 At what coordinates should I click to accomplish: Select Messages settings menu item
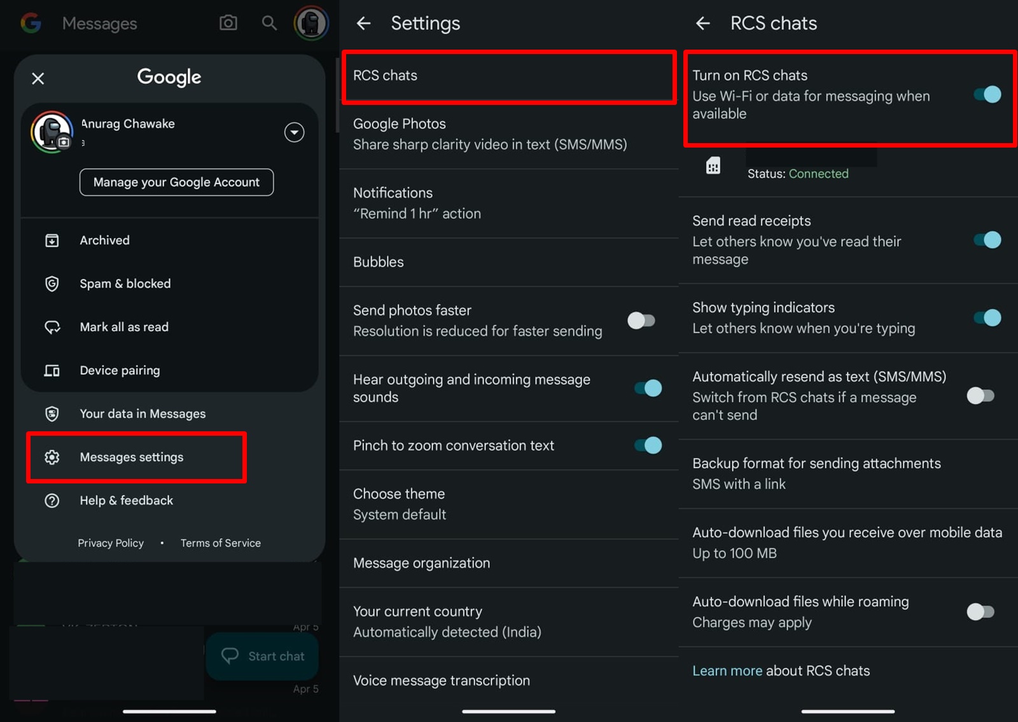[131, 457]
